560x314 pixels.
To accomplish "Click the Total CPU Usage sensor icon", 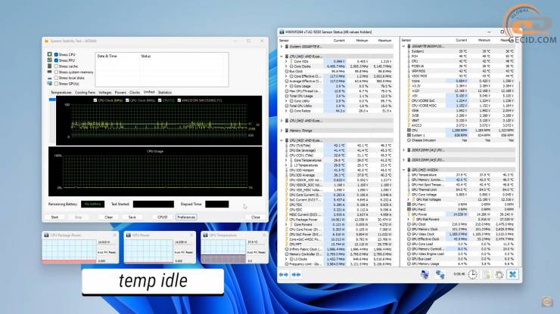I will tap(287, 96).
